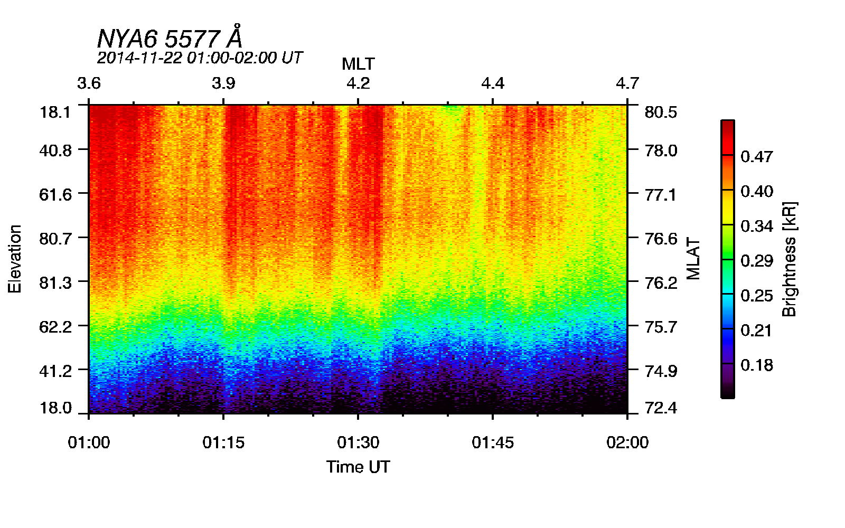Viewport: 845px width, 528px height.
Task: Click elevation tick '18.0'
Action: click(x=55, y=408)
